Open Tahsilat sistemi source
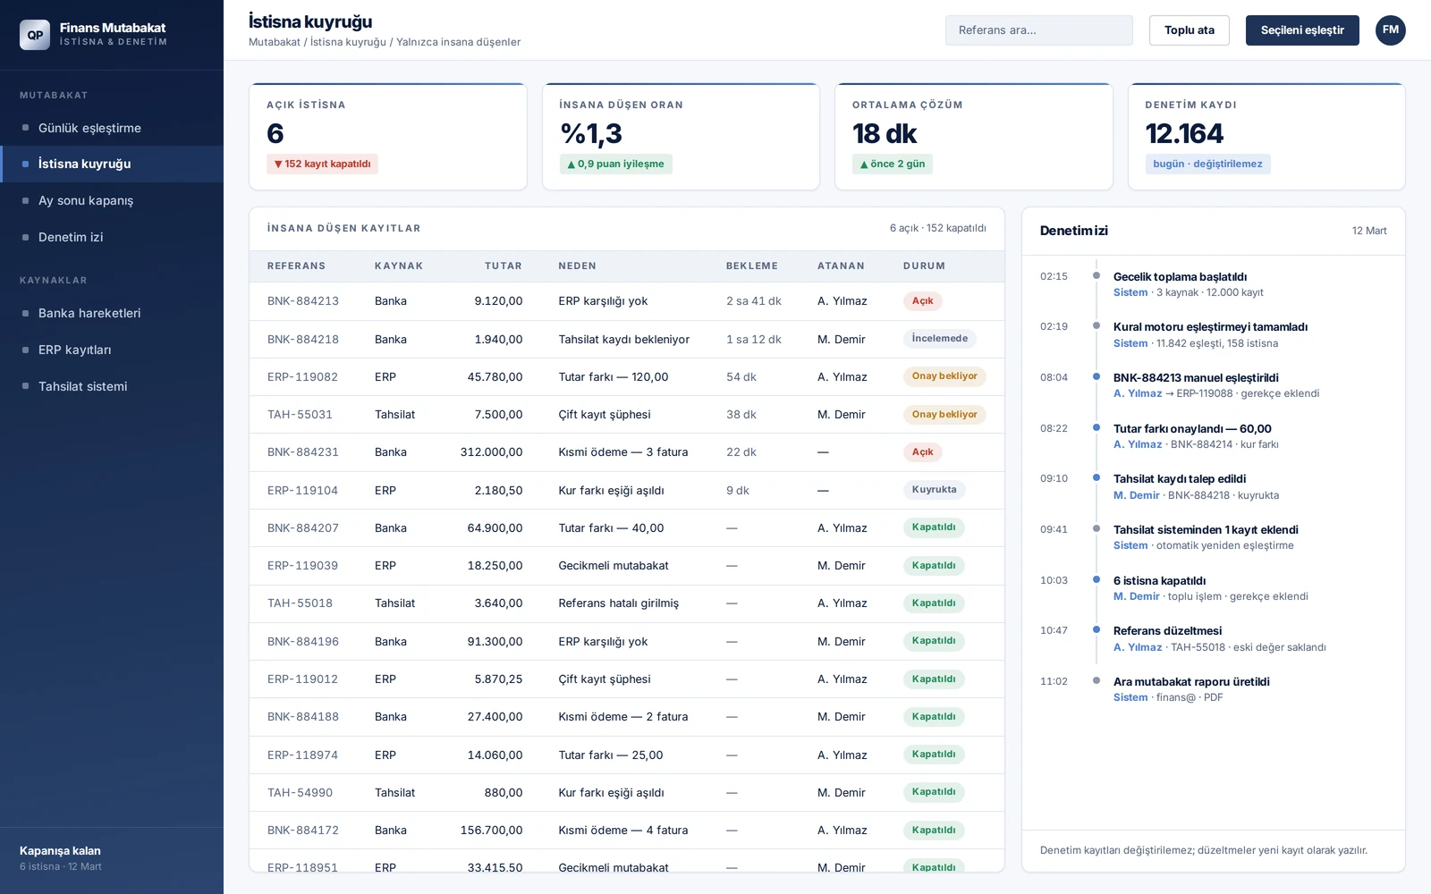The image size is (1431, 894). tap(112, 386)
